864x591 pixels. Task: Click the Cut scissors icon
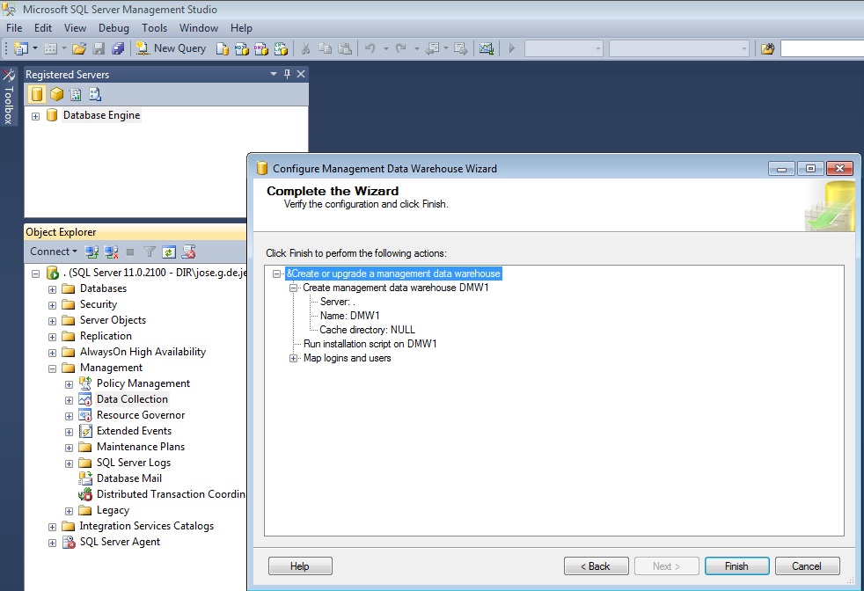305,48
